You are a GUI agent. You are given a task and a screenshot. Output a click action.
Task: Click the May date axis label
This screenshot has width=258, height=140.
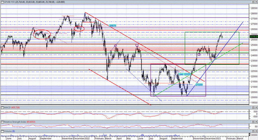coord(129,138)
